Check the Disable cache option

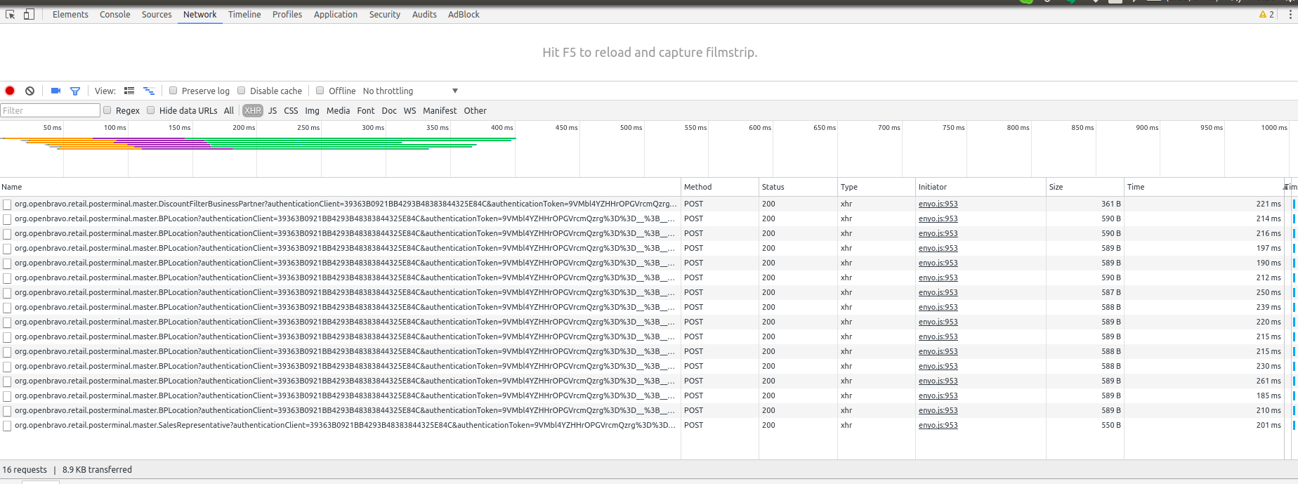pyautogui.click(x=242, y=91)
